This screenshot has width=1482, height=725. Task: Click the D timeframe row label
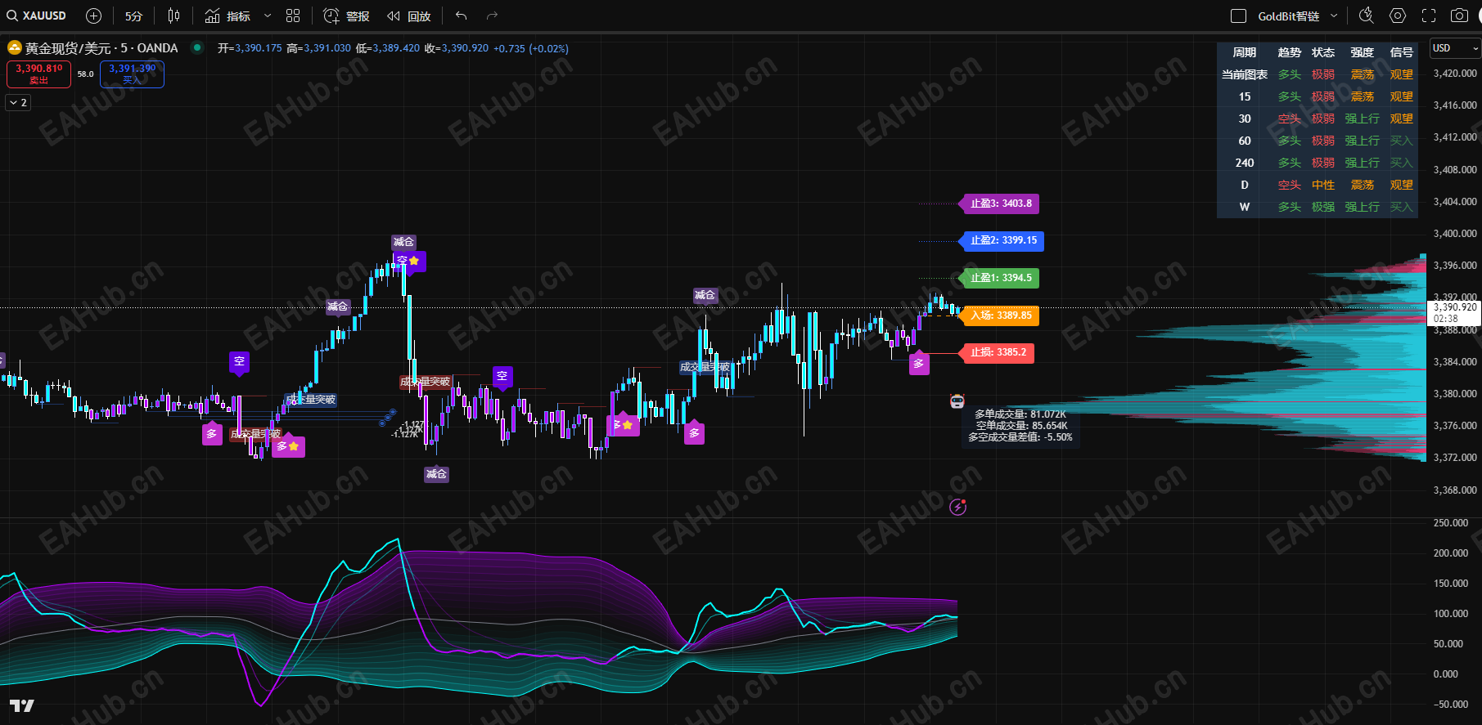click(x=1244, y=185)
